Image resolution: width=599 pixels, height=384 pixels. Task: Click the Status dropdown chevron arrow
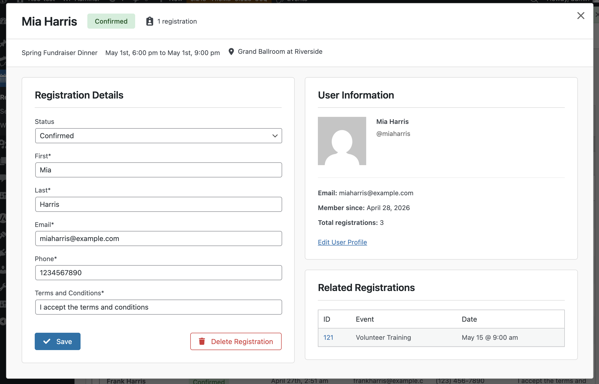(x=275, y=136)
